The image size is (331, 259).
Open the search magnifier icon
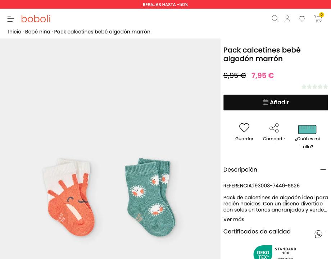275,19
